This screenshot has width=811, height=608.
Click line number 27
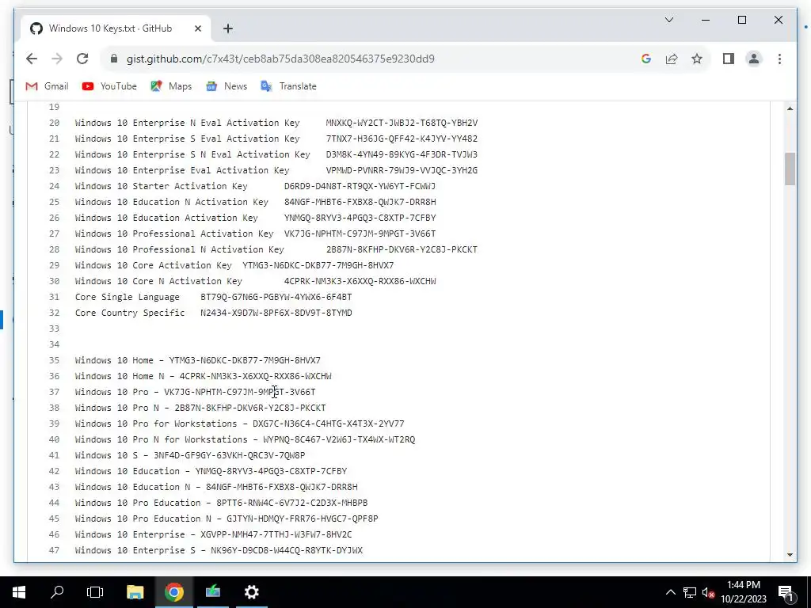[x=55, y=234]
